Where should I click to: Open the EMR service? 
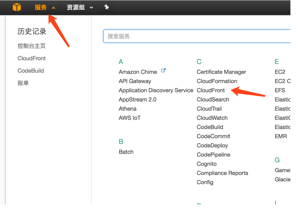click(x=281, y=136)
